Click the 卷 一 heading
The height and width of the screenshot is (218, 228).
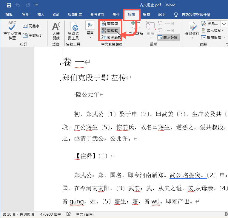73,62
